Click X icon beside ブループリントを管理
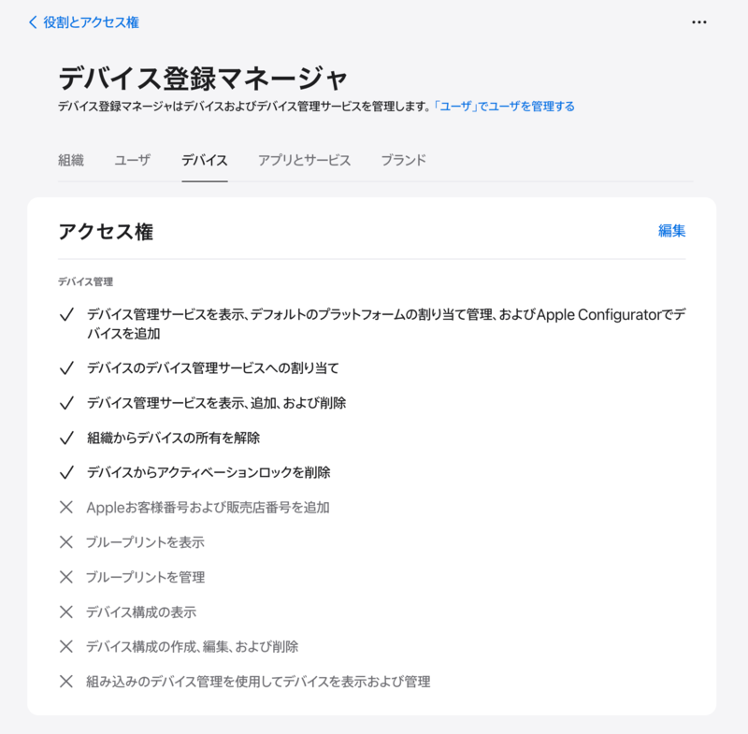 click(66, 577)
